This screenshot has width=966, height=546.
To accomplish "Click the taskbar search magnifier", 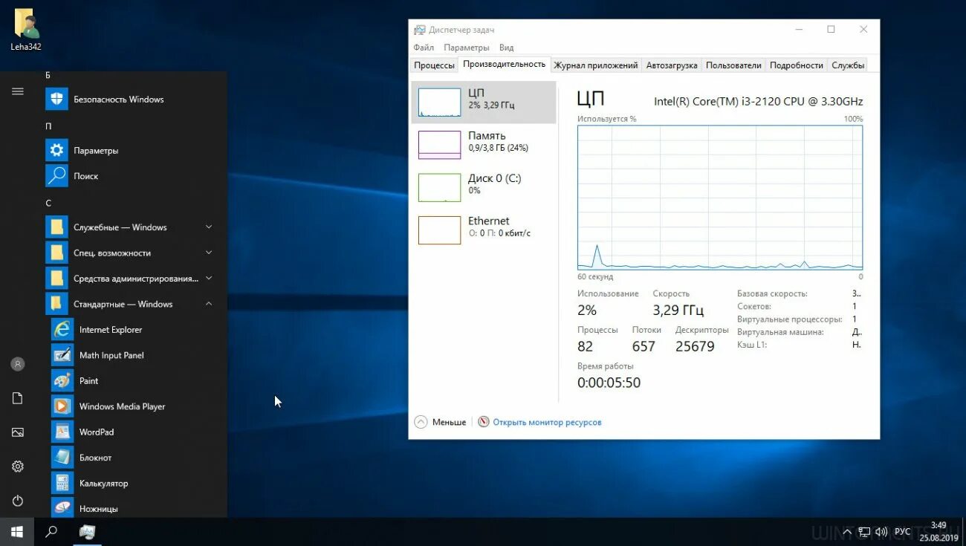I will 51,532.
